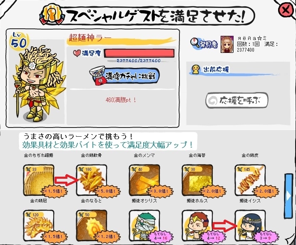Select the 金のなると ingredient icon

92,225
